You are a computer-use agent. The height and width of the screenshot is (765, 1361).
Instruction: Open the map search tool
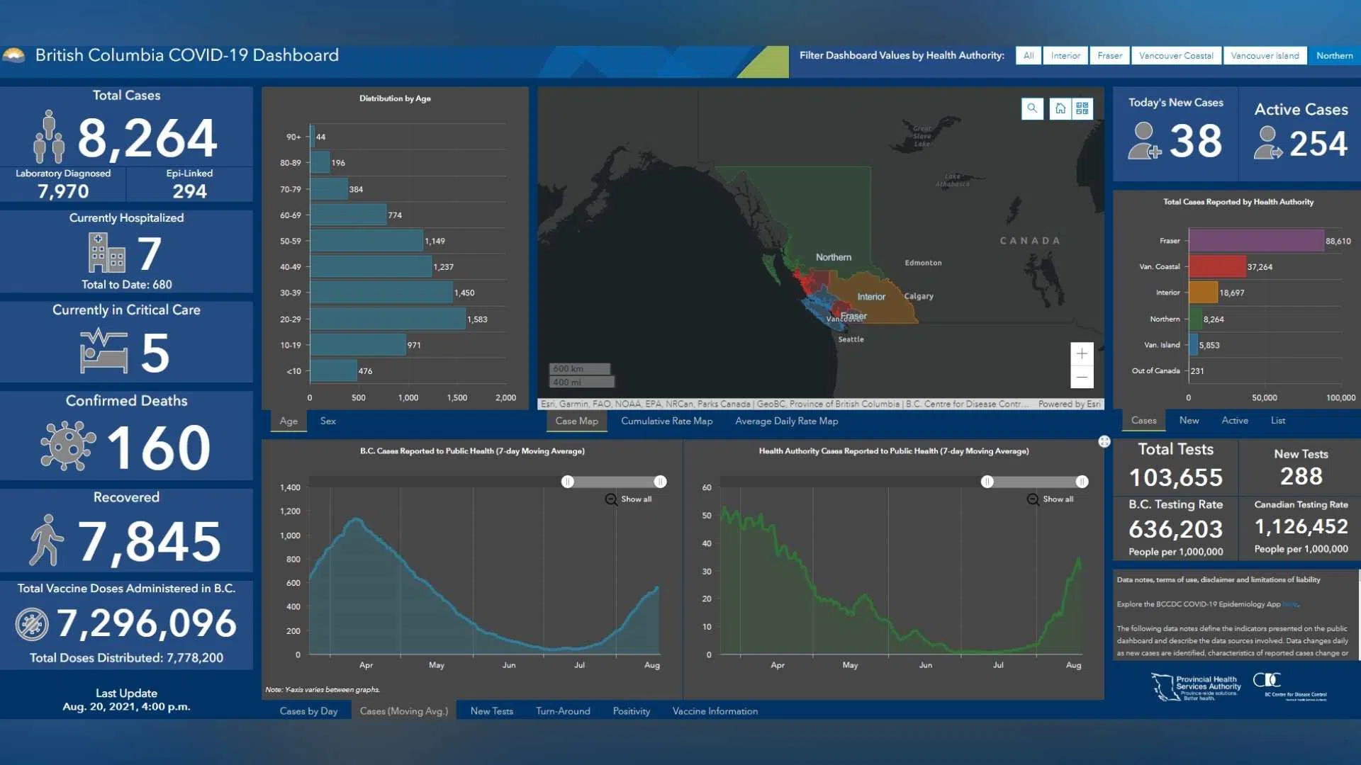[1032, 108]
